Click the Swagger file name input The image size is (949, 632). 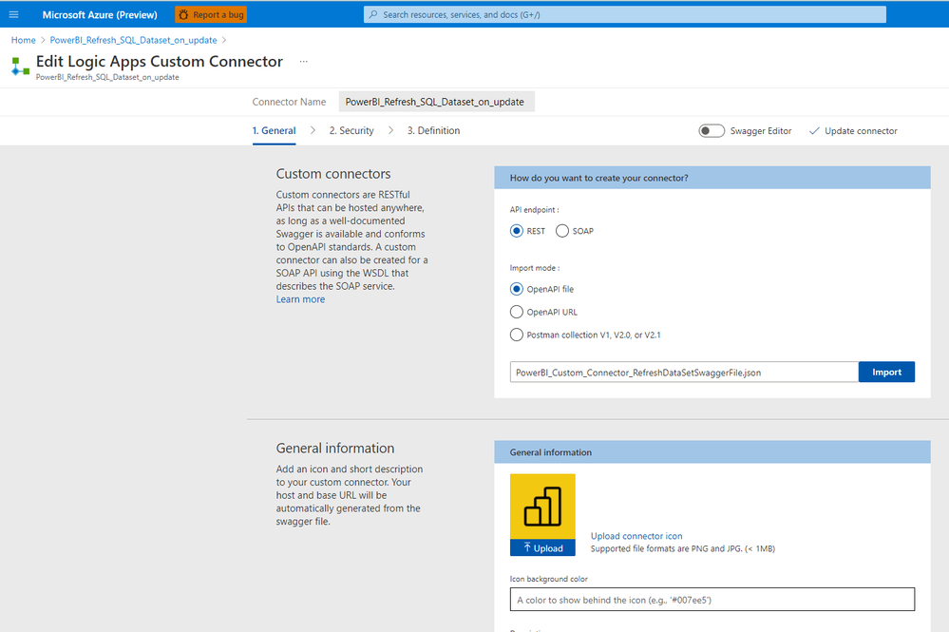684,372
